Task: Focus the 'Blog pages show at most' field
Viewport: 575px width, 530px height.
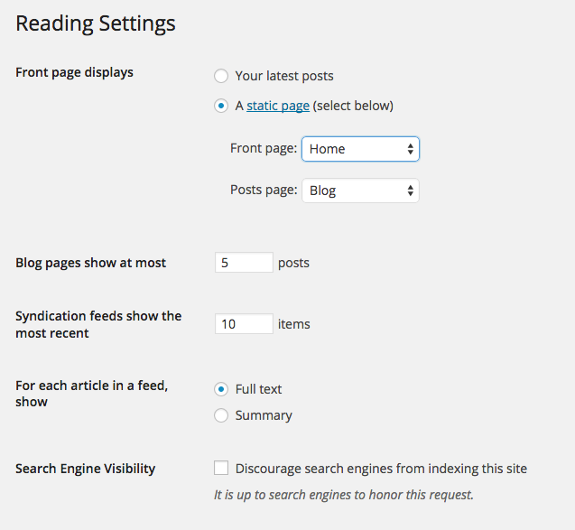Action: tap(244, 262)
